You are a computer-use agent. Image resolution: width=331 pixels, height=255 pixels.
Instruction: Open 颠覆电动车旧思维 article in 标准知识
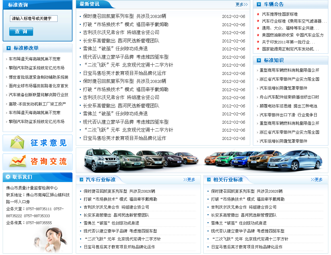pos(288,106)
